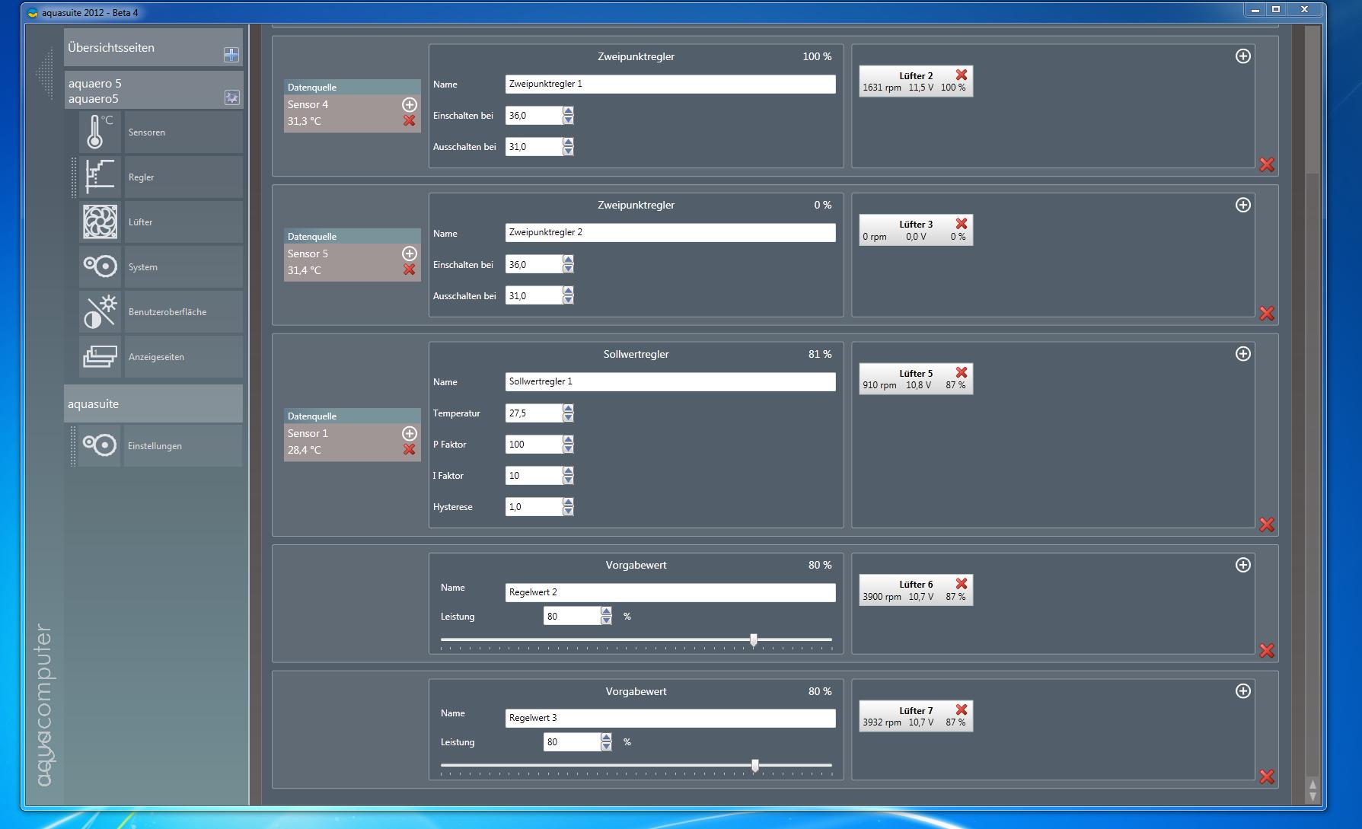Delete the Zweipunktregler 2 controller

[x=1267, y=314]
